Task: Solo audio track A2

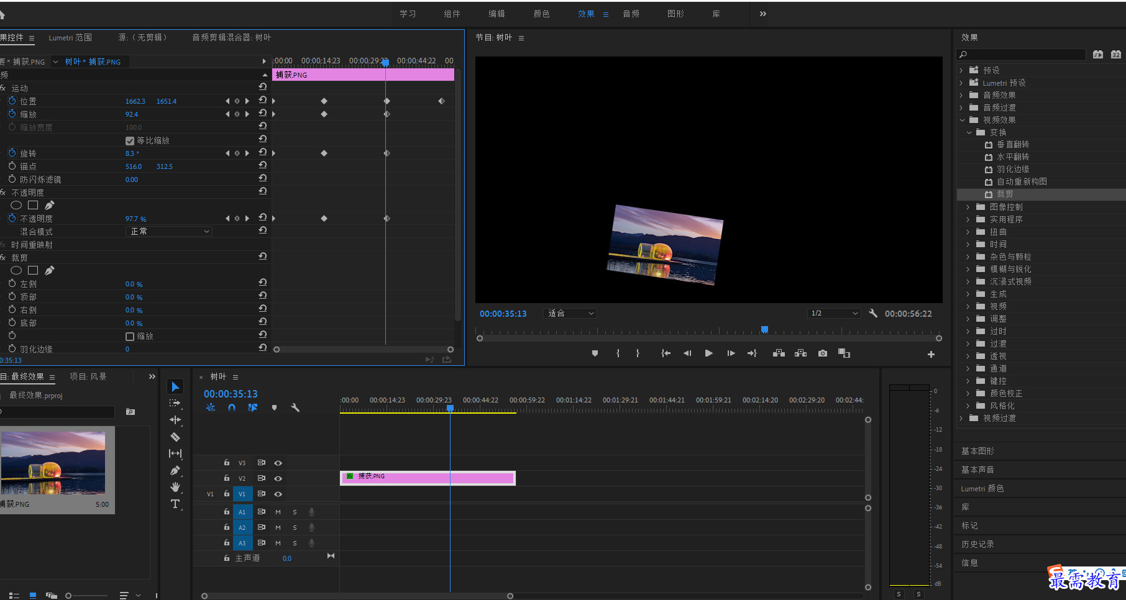Action: click(x=295, y=527)
